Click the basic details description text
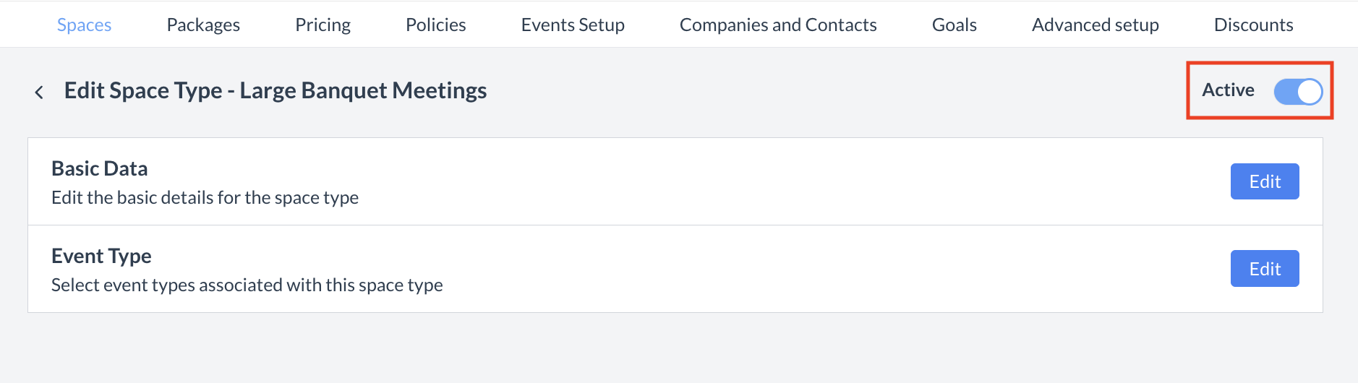 205,197
